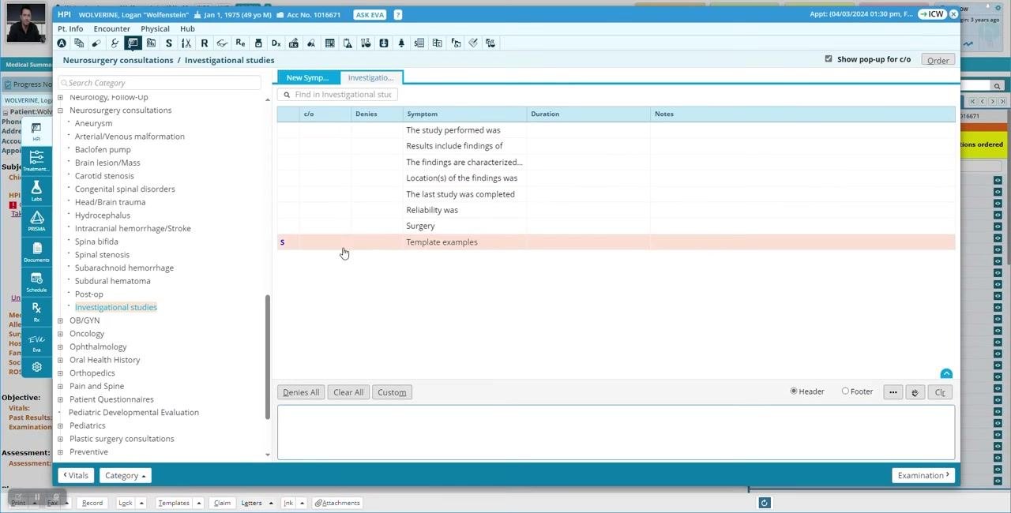This screenshot has width=1011, height=513.
Task: Expand the Ophthalmology category
Action: [61, 346]
